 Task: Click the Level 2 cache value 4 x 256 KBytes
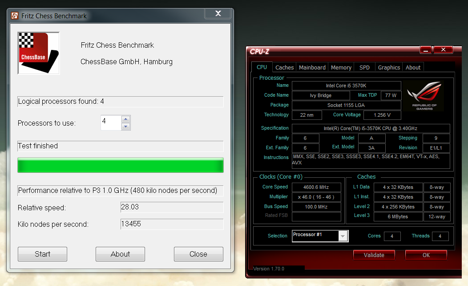pos(398,207)
